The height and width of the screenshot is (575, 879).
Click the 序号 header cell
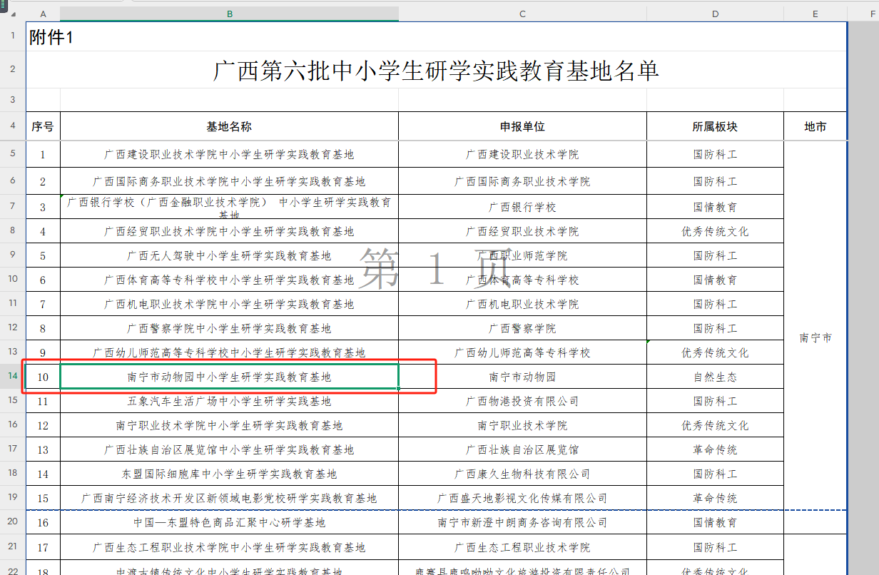point(43,126)
